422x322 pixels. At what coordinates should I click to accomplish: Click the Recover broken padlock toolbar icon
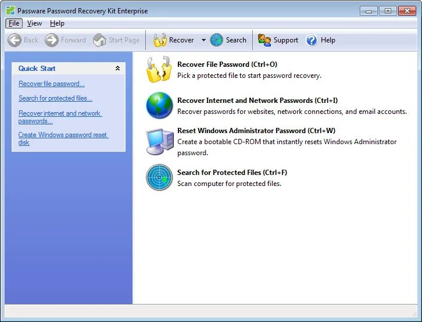tap(160, 40)
